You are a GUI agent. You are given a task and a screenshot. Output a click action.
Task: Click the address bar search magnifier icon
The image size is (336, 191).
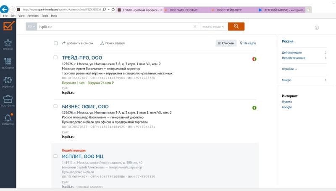(x=104, y=9)
